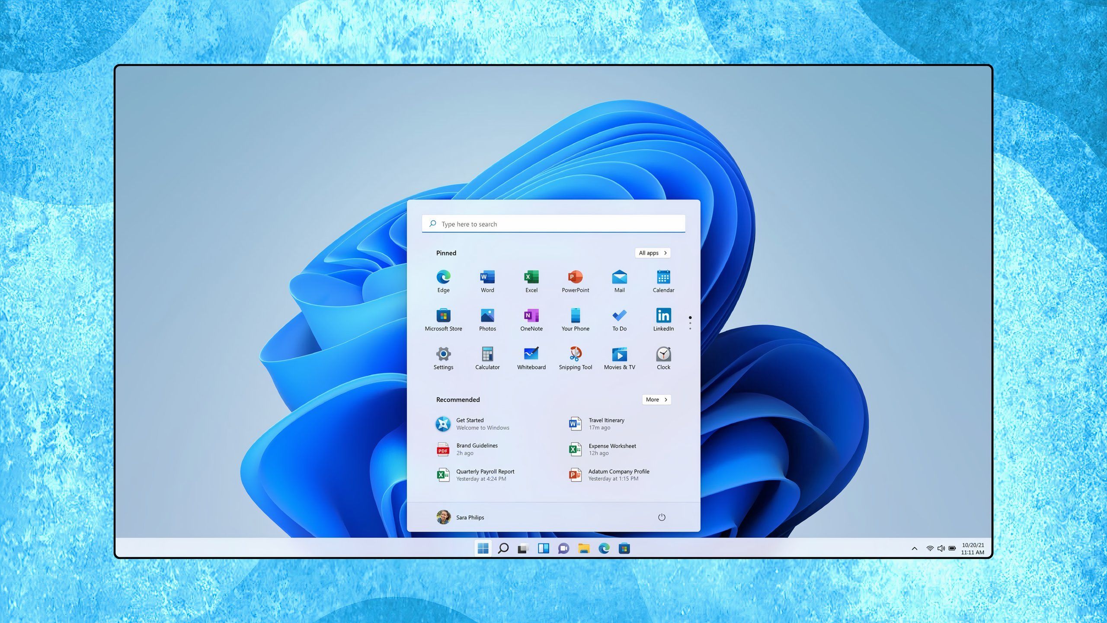Image resolution: width=1107 pixels, height=623 pixels.
Task: Open Microsoft PowerPoint
Action: 575,279
